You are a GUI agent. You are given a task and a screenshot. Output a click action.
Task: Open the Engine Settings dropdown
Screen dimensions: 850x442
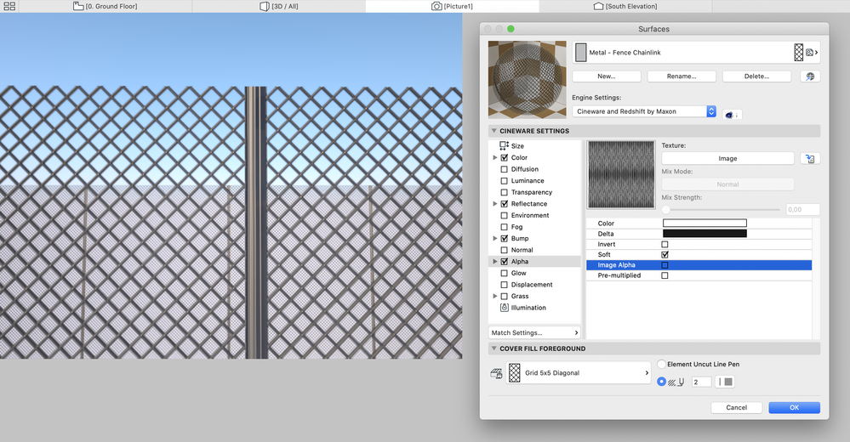[644, 111]
